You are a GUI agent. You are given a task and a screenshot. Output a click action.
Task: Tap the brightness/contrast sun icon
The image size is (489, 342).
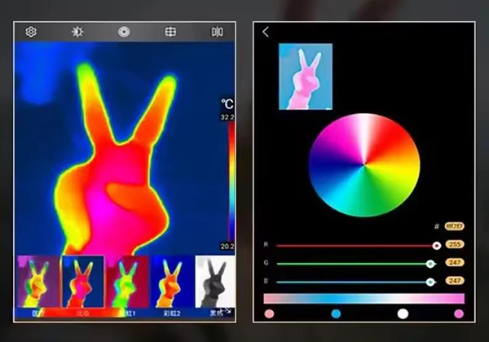77,32
